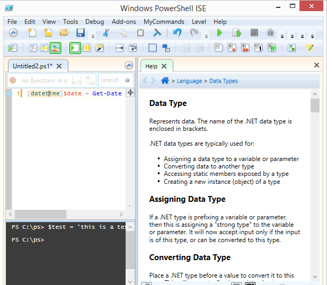Click the yellow notepad with pencil icon
327x285 pixels.
310,48
